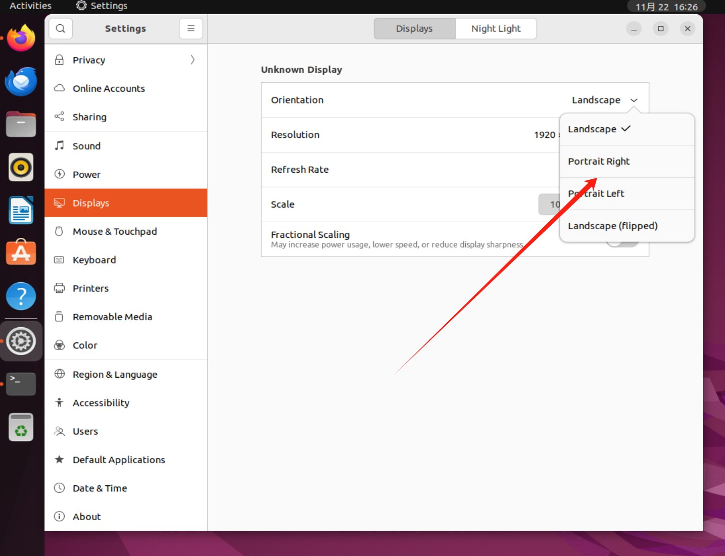Screen dimensions: 725x556
Task: Open the hamburger menu in Settings
Action: coord(190,29)
